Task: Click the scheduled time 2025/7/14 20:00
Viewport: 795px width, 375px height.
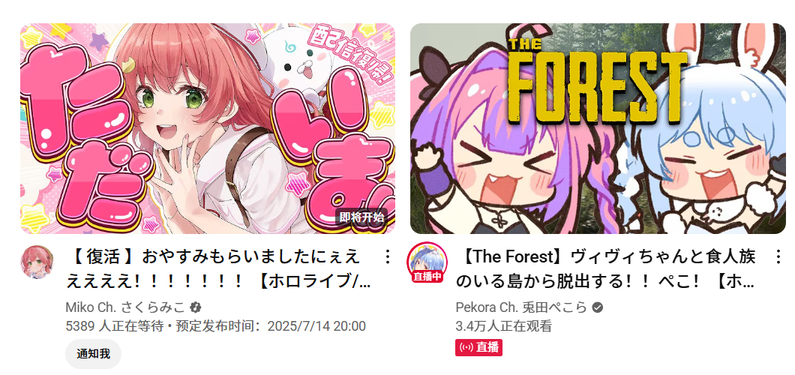Action: 316,325
